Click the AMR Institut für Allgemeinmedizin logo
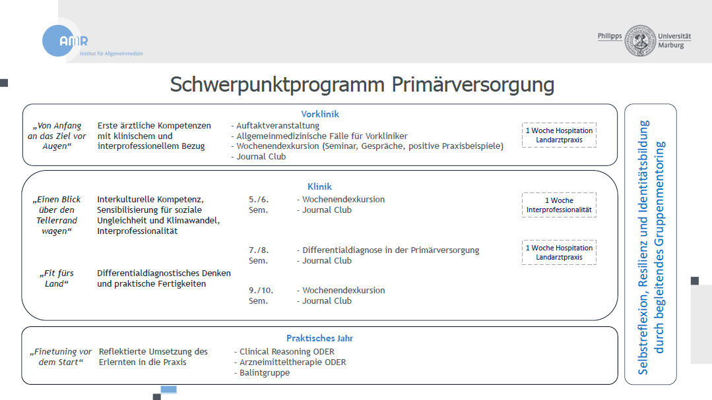 [x=92, y=40]
